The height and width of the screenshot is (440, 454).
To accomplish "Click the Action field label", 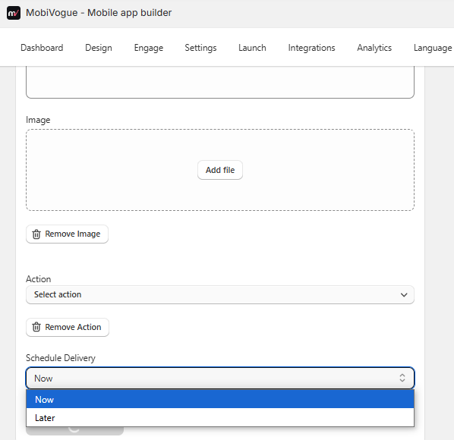I will pyautogui.click(x=39, y=279).
